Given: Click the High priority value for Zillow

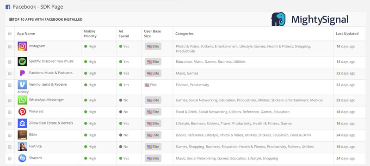Looking at the screenshot, I should click(x=92, y=124).
